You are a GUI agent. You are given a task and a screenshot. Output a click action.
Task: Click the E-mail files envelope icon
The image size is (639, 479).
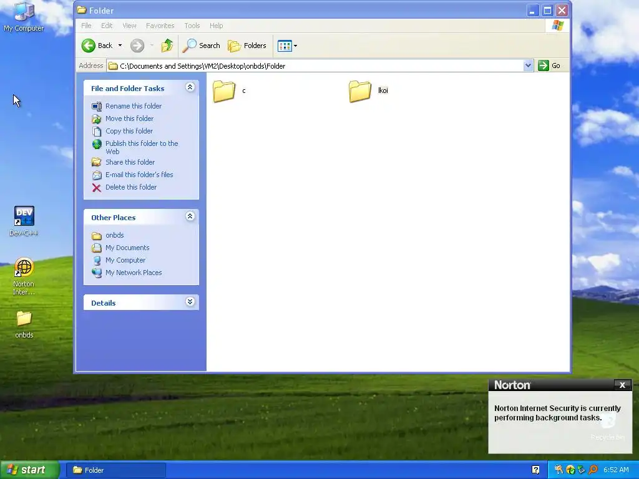[97, 175]
